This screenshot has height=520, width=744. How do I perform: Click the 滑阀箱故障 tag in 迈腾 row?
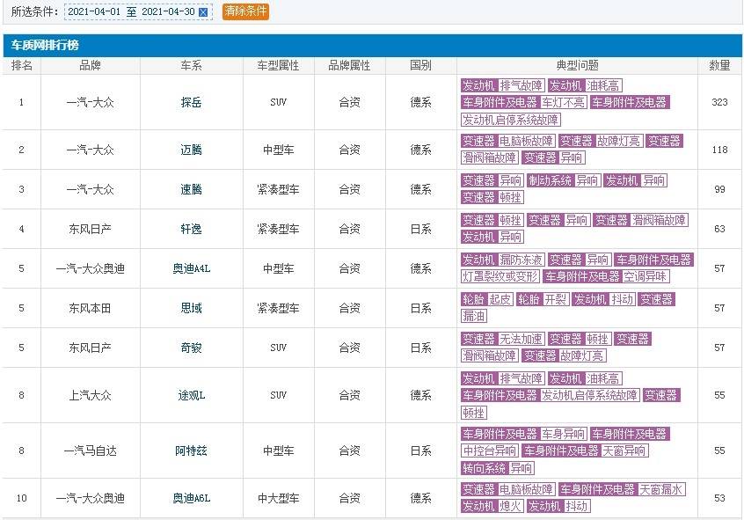pyautogui.click(x=490, y=157)
